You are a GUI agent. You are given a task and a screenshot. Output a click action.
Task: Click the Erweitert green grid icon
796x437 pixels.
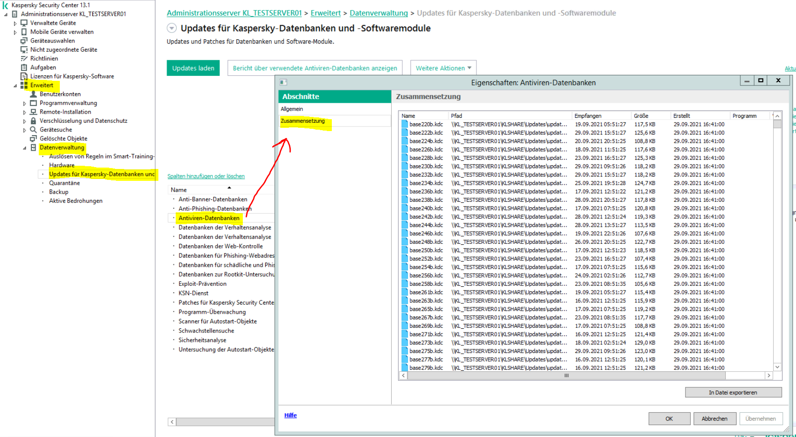pyautogui.click(x=24, y=85)
